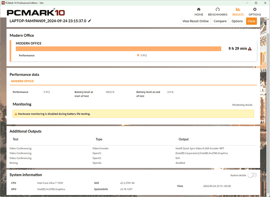
Task: Click the Intel(R) Arc(TM) Graphics OpenCL output
Action: [202, 153]
